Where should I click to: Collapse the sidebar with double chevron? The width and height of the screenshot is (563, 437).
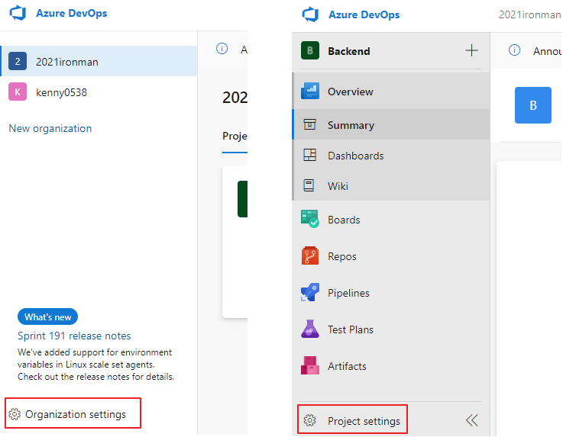click(472, 420)
